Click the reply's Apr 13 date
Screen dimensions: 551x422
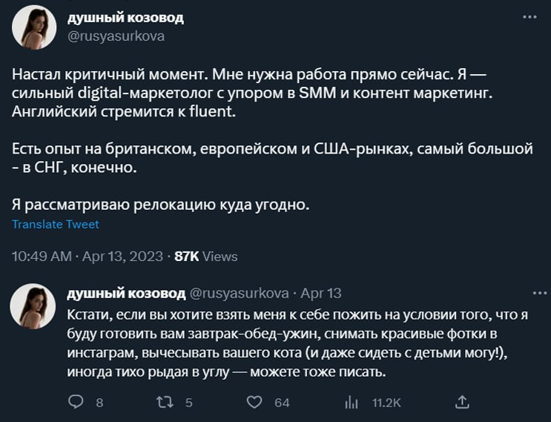point(321,293)
